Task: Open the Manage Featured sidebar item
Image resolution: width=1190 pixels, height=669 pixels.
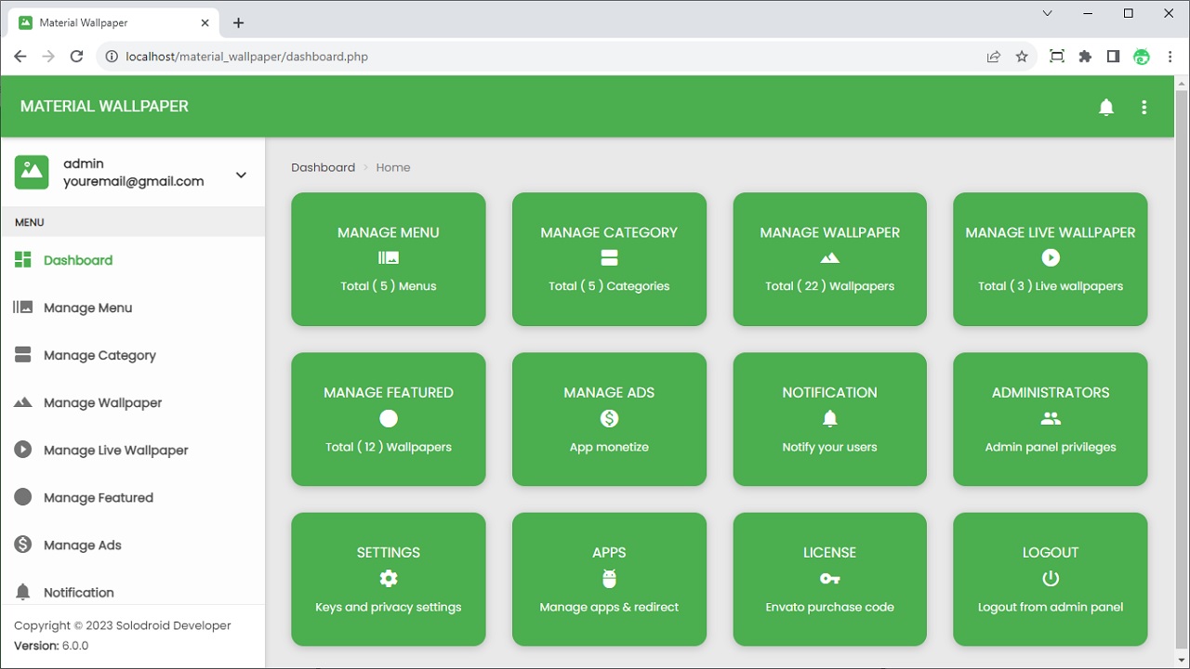Action: coord(133,497)
